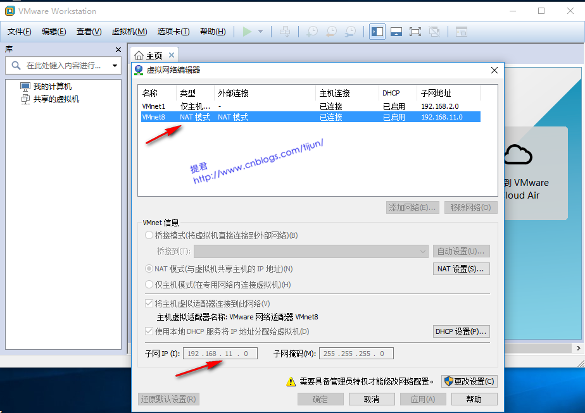Click the 更改设置(C) shield button
The height and width of the screenshot is (413, 585).
coord(469,381)
